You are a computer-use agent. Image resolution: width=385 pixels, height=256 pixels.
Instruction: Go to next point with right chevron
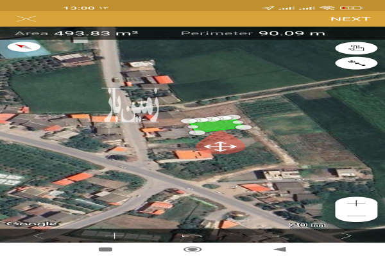point(347,236)
